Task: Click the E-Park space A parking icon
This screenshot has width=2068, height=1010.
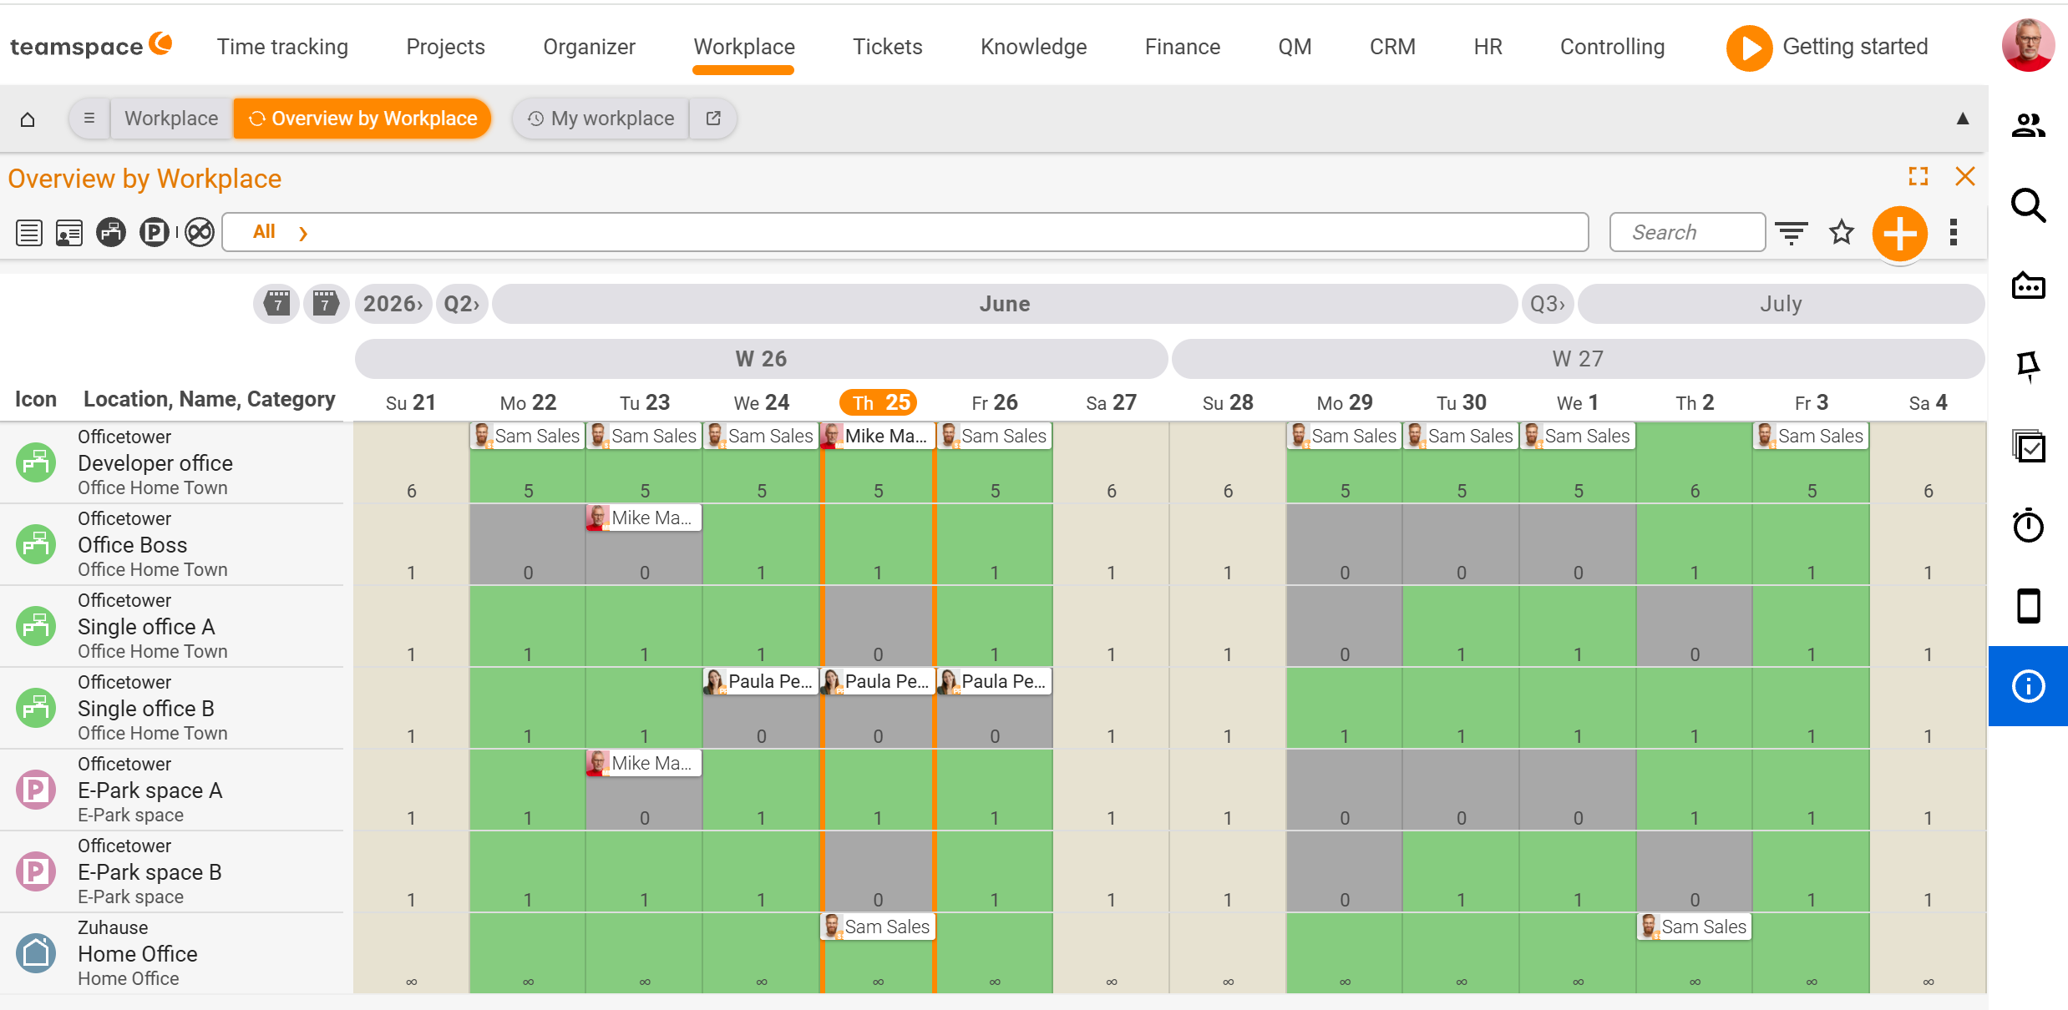Action: (x=36, y=790)
